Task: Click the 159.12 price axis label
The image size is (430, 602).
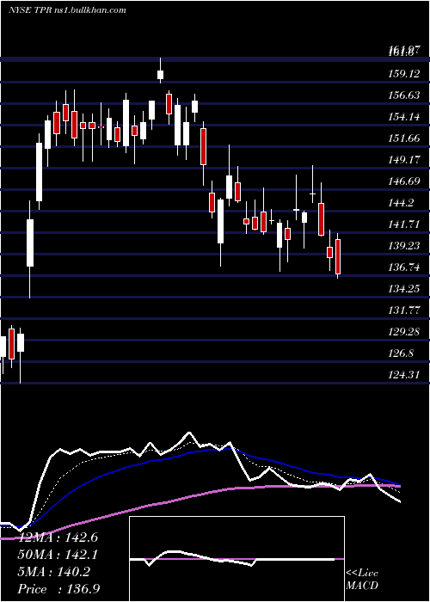Action: point(403,73)
